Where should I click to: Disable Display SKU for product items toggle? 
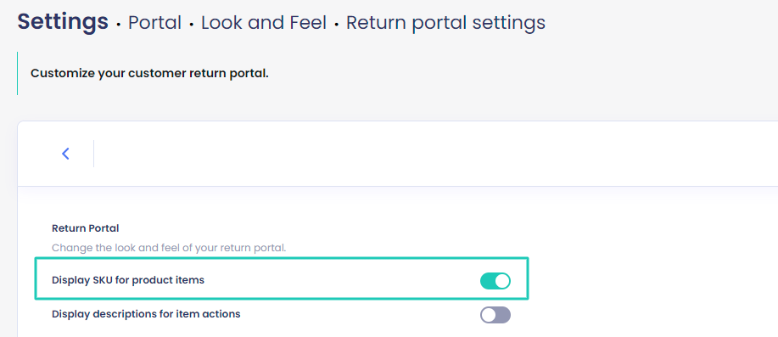495,281
